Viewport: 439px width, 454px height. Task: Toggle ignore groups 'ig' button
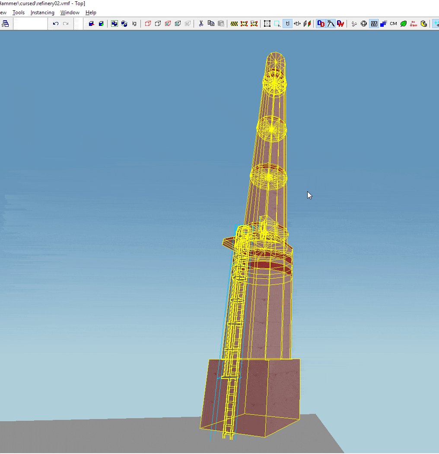(x=134, y=23)
